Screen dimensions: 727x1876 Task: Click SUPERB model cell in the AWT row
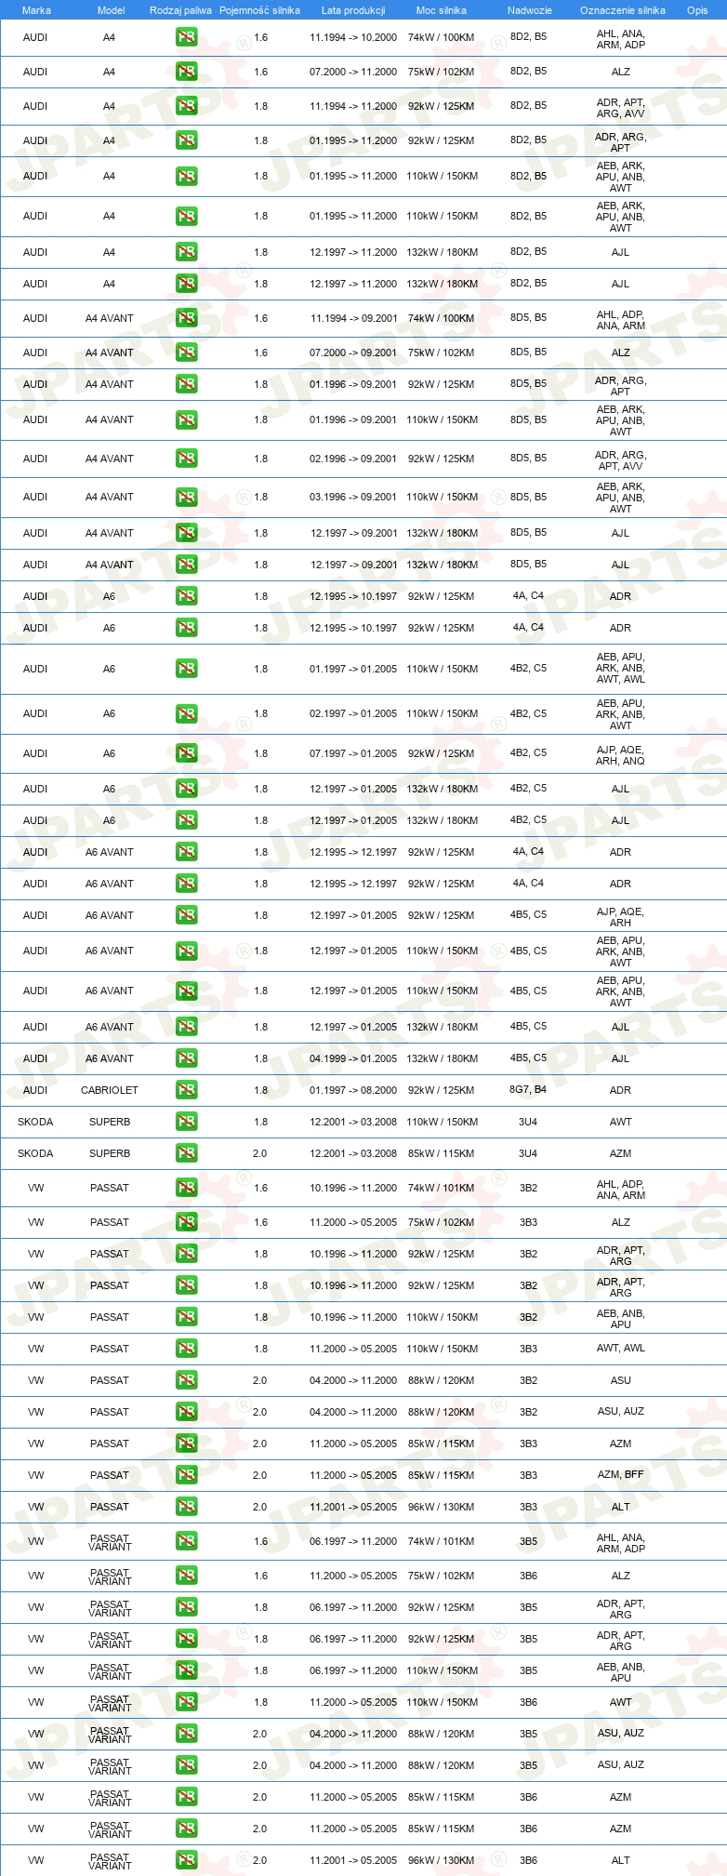coord(110,1122)
